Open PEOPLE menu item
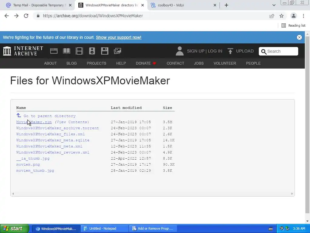The height and width of the screenshot is (233, 310). click(253, 63)
